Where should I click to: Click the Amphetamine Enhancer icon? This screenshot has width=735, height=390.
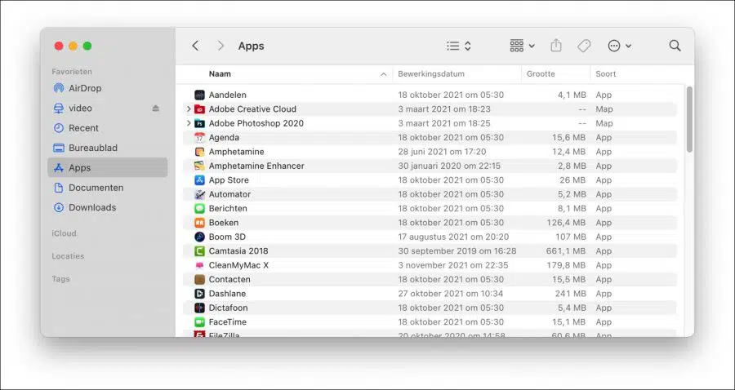[x=200, y=166]
